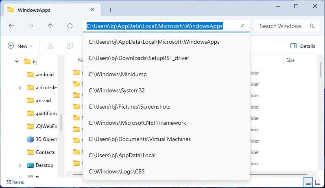Select Desktop in navigation pane
The width and height of the screenshot is (325, 188).
[40, 165]
